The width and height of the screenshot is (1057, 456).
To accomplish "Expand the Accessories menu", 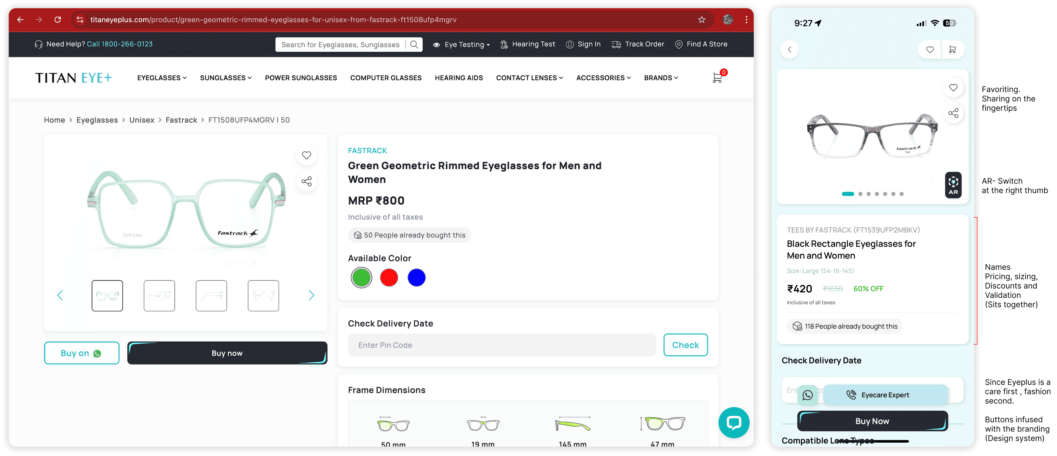I will (603, 78).
